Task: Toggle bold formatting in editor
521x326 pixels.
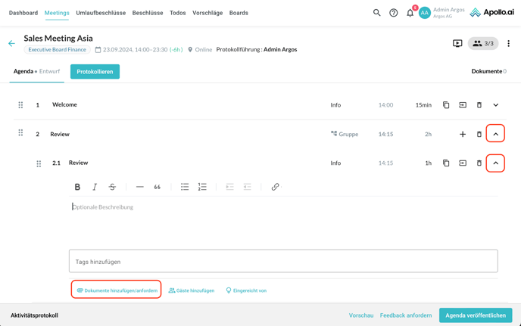Action: [x=77, y=187]
